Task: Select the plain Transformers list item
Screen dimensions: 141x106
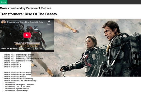Action: 10,82
